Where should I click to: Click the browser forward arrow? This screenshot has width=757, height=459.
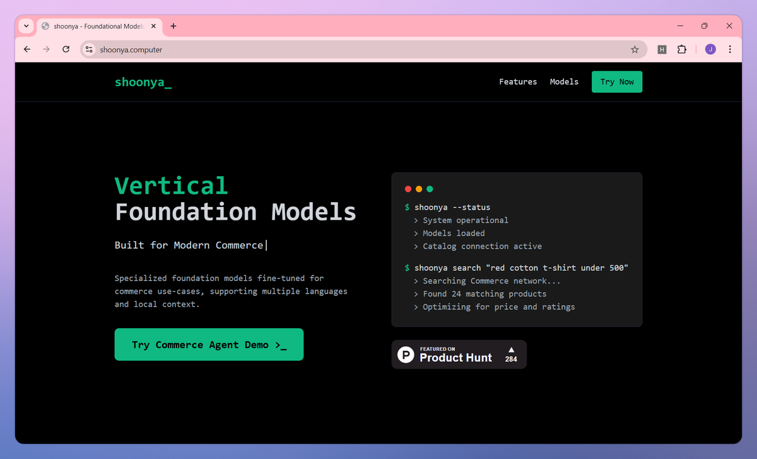point(46,49)
